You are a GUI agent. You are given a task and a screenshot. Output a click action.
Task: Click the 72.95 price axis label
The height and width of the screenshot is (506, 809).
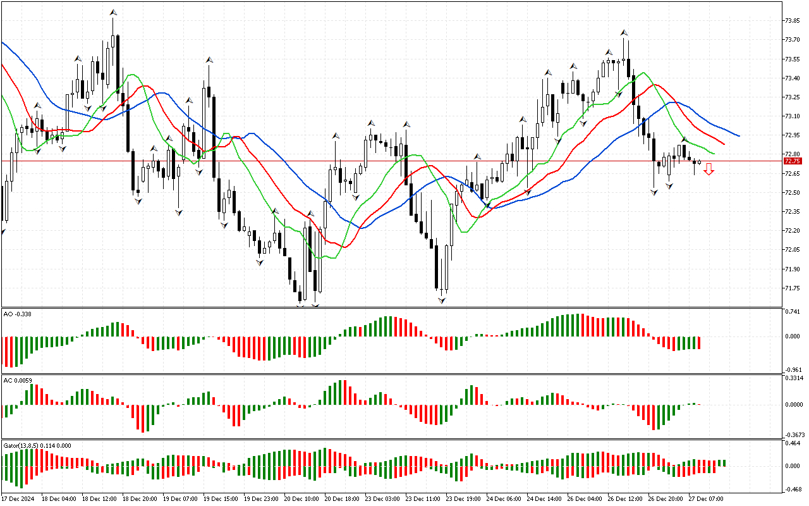click(792, 135)
